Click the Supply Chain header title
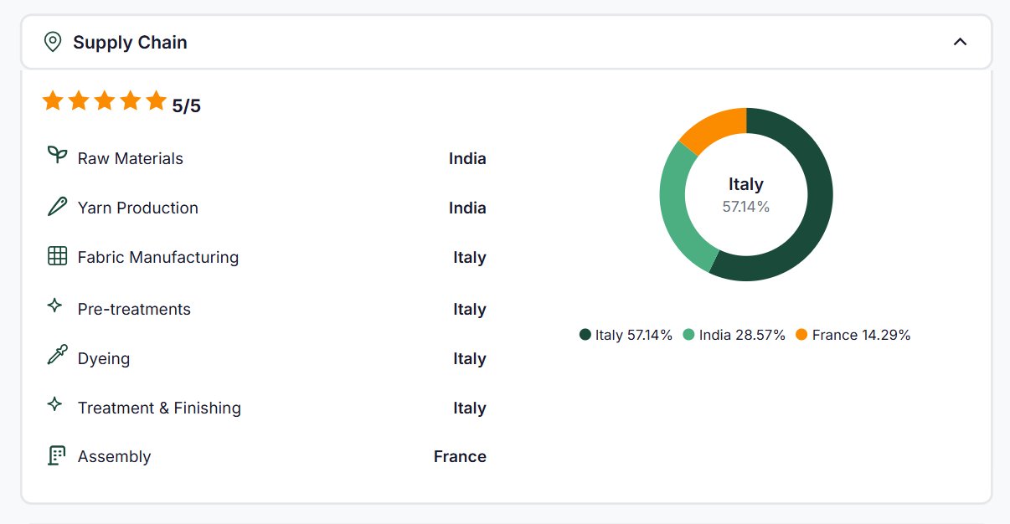 point(130,42)
